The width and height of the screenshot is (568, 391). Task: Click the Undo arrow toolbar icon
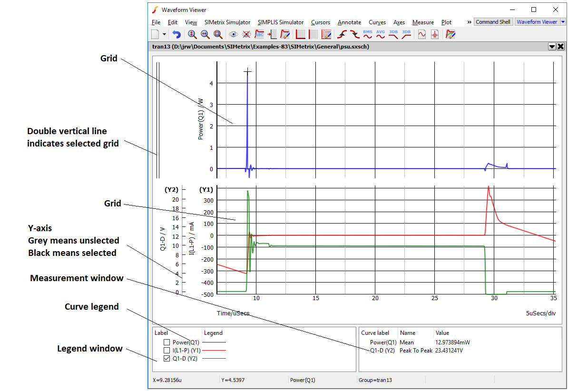[176, 34]
